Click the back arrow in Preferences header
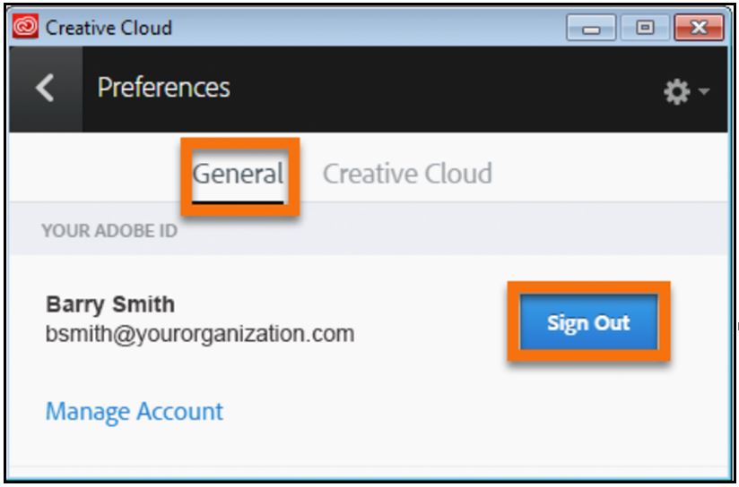The height and width of the screenshot is (487, 739). 45,89
